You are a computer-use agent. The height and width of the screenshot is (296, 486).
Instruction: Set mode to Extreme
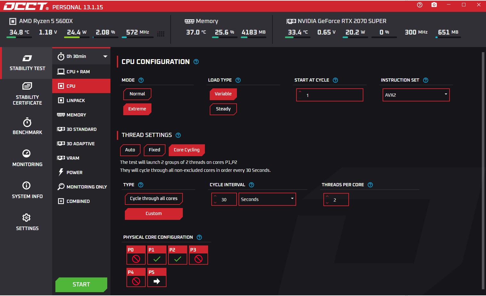click(137, 109)
